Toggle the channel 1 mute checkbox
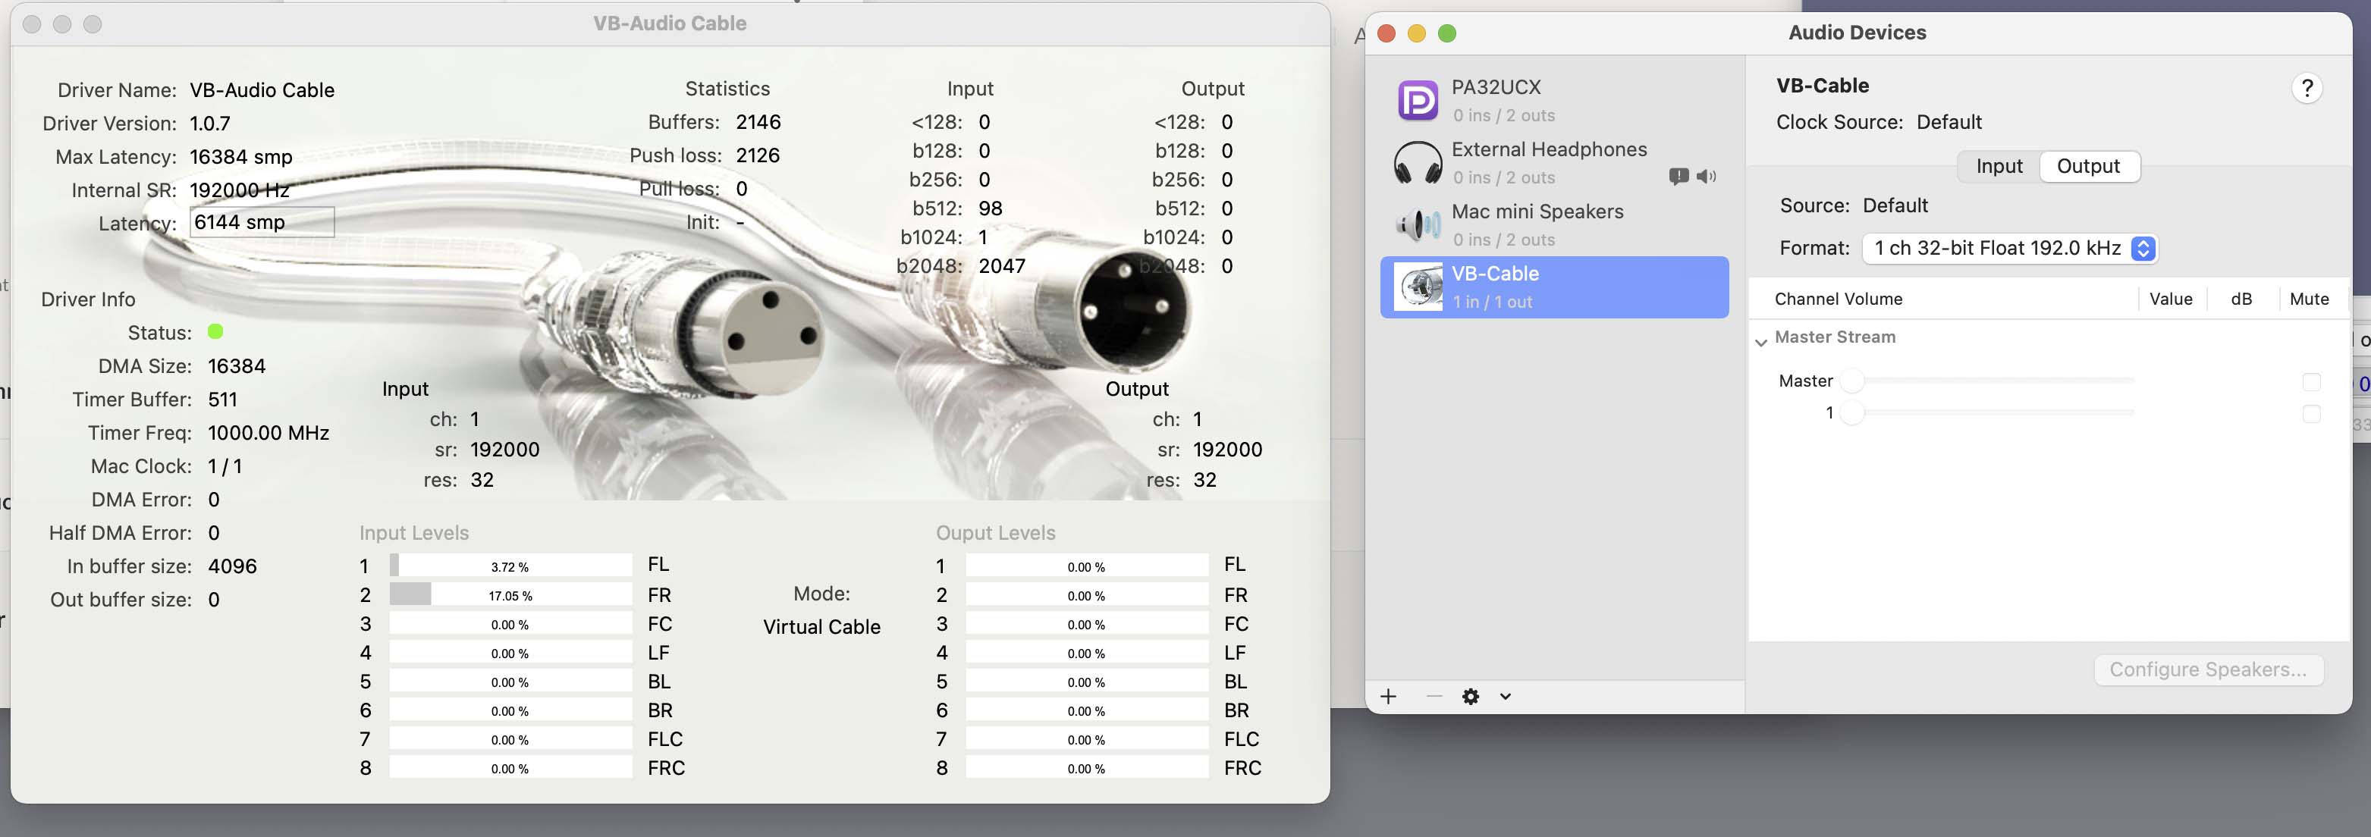The image size is (2371, 837). click(2310, 414)
